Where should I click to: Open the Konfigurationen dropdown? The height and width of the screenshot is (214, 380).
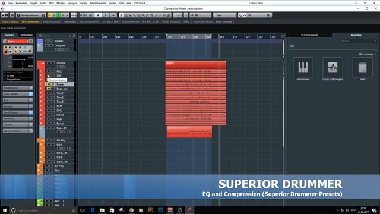[x=31, y=15]
